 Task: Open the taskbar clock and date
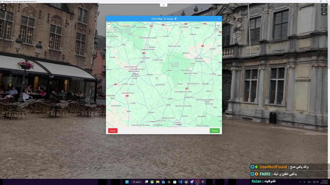tap(324, 182)
